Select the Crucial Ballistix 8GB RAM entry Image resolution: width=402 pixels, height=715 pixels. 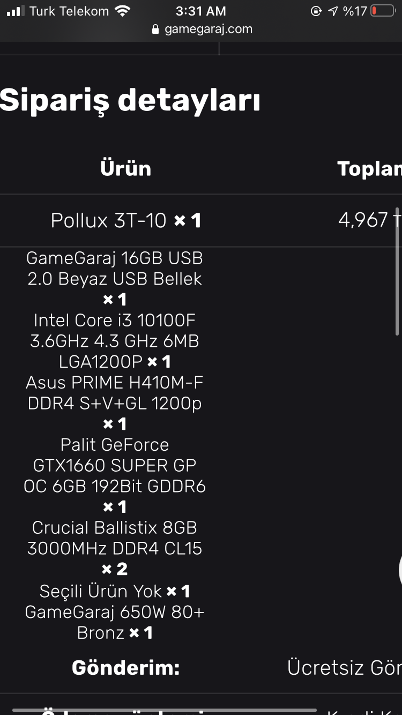[x=115, y=538]
